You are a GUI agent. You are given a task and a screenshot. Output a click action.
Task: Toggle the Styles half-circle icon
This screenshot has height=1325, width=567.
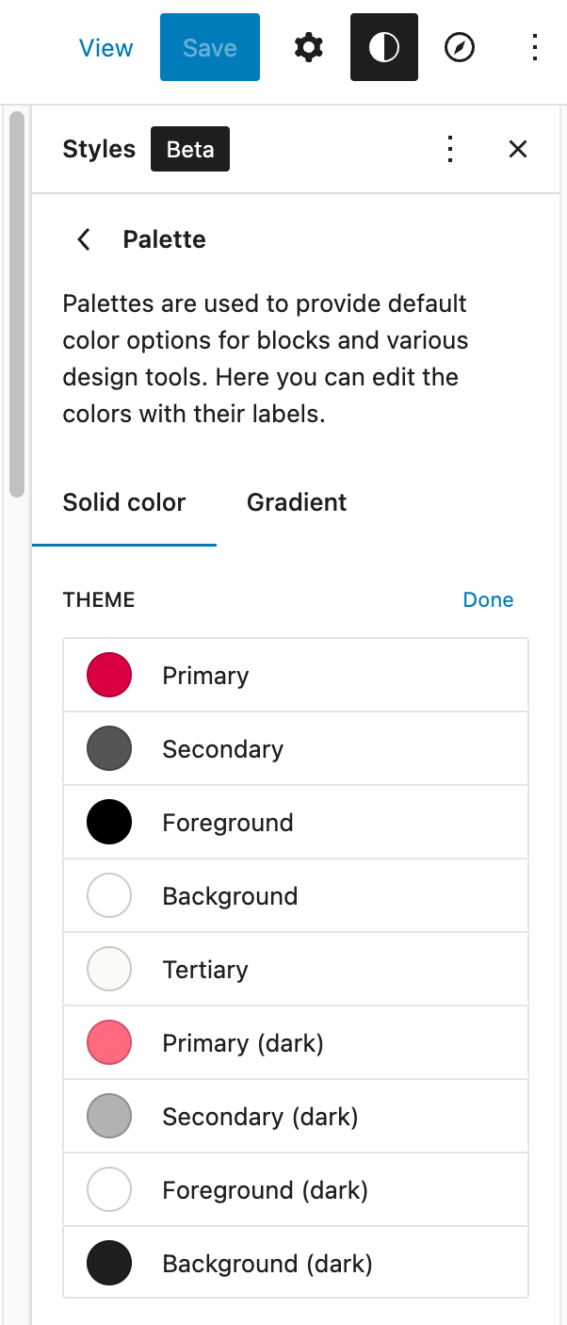(384, 47)
